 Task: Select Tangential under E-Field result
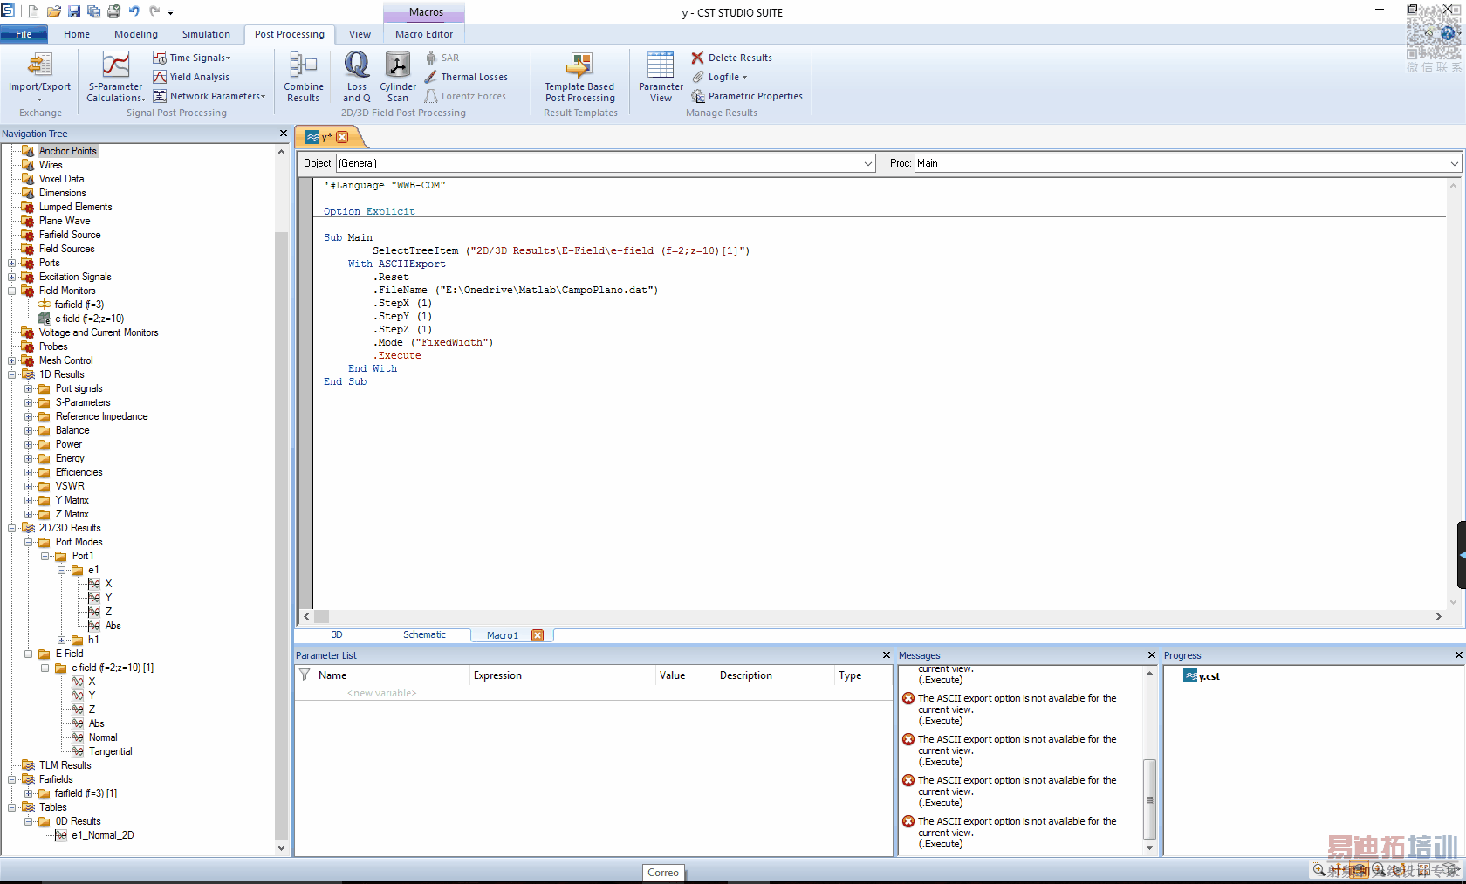(110, 751)
